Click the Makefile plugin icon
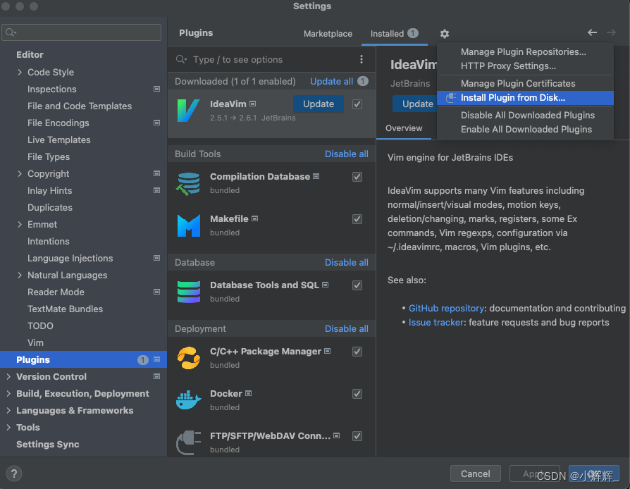Image resolution: width=630 pixels, height=489 pixels. [188, 225]
